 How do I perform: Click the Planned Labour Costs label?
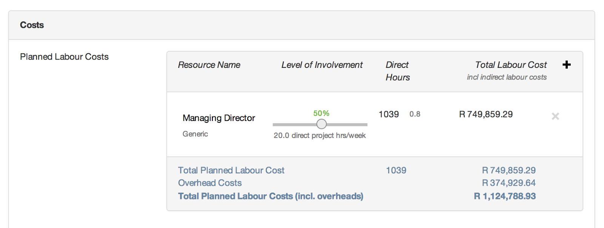click(64, 57)
